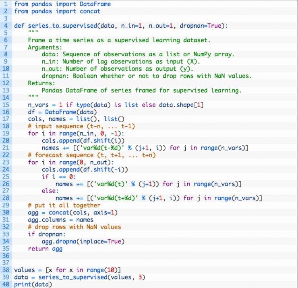Click the 'else:' keyword on line 27
This screenshot has height=288, width=298.
tap(50, 191)
